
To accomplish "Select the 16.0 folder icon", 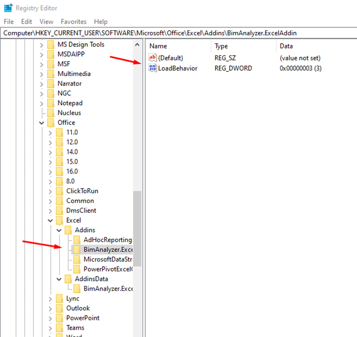I will pyautogui.click(x=59, y=172).
